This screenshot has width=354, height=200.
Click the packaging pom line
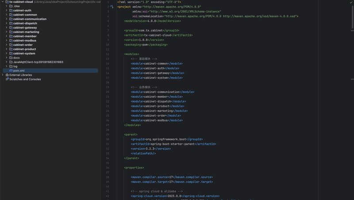146,45
